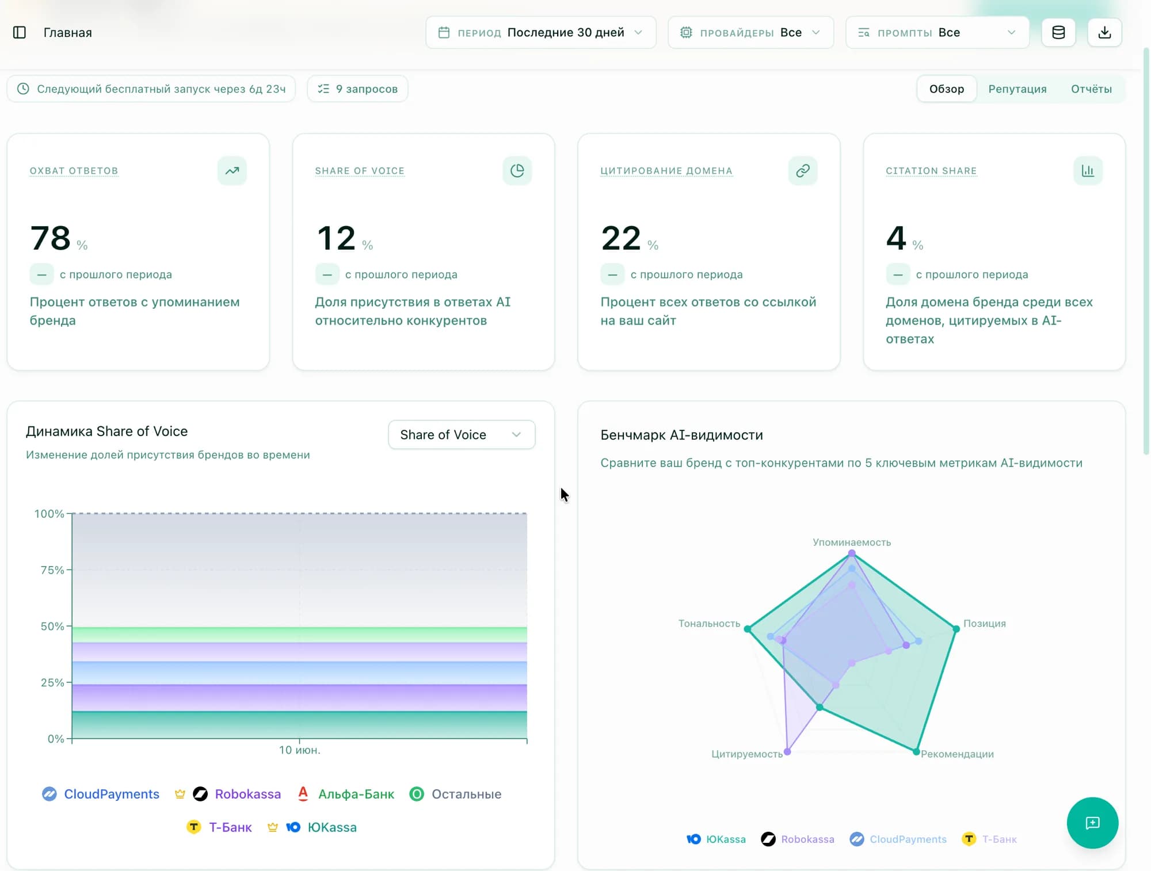Click the download export icon
The width and height of the screenshot is (1151, 871).
point(1104,32)
